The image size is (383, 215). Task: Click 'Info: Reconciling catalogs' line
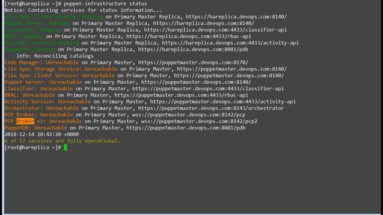click(55, 56)
